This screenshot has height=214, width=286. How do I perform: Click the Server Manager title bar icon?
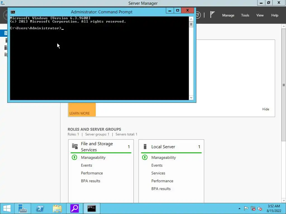click(3, 3)
